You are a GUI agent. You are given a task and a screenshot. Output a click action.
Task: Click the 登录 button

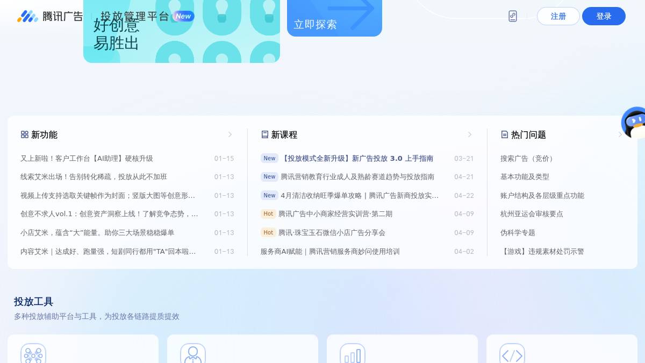[x=604, y=16]
